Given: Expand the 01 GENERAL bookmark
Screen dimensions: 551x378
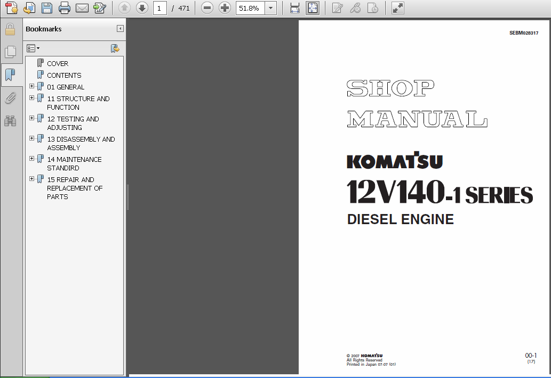Looking at the screenshot, I should (31, 86).
